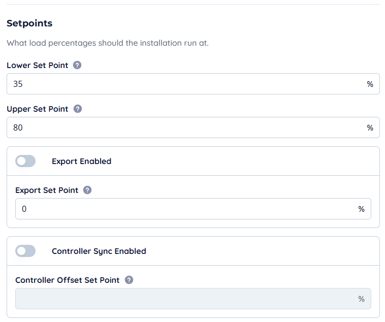Click the "Setpoints" section heading
Screen dimensions: 385x322
point(29,23)
